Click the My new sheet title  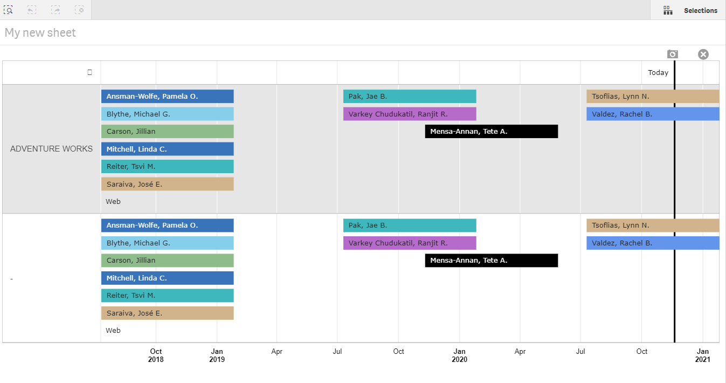click(40, 32)
